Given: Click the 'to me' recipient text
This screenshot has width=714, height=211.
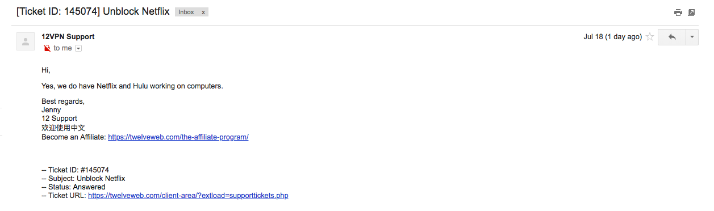Looking at the screenshot, I should [x=62, y=49].
